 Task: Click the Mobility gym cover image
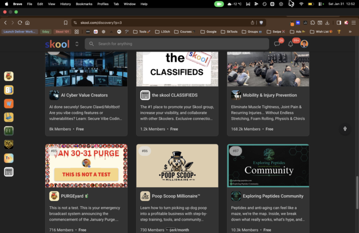tap(268, 69)
